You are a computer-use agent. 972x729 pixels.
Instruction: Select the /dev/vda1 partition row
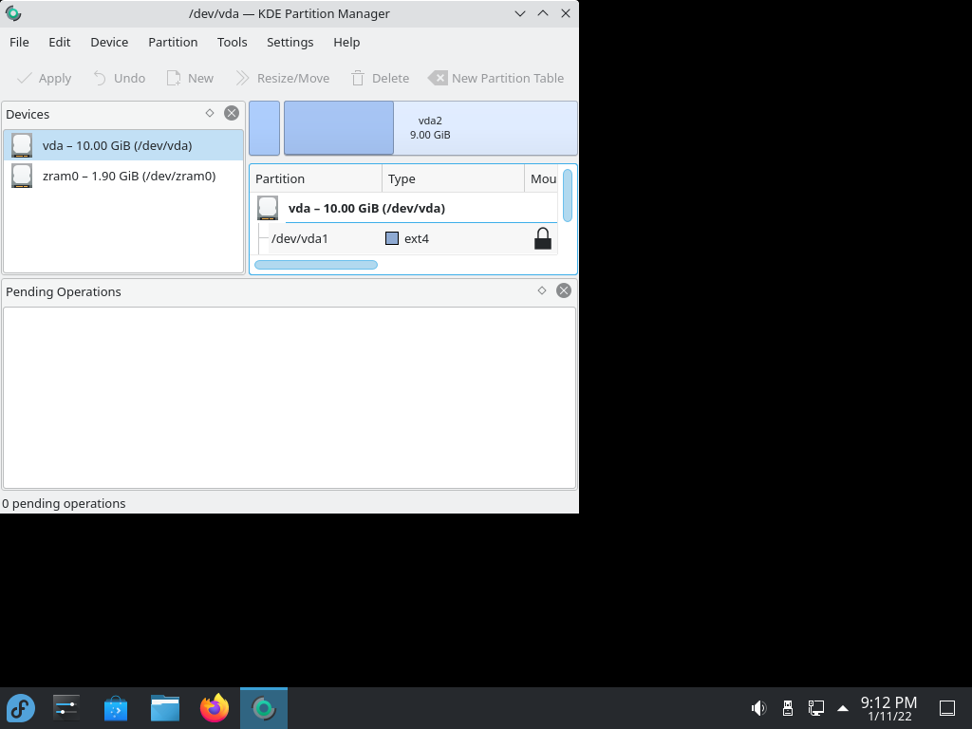click(403, 238)
